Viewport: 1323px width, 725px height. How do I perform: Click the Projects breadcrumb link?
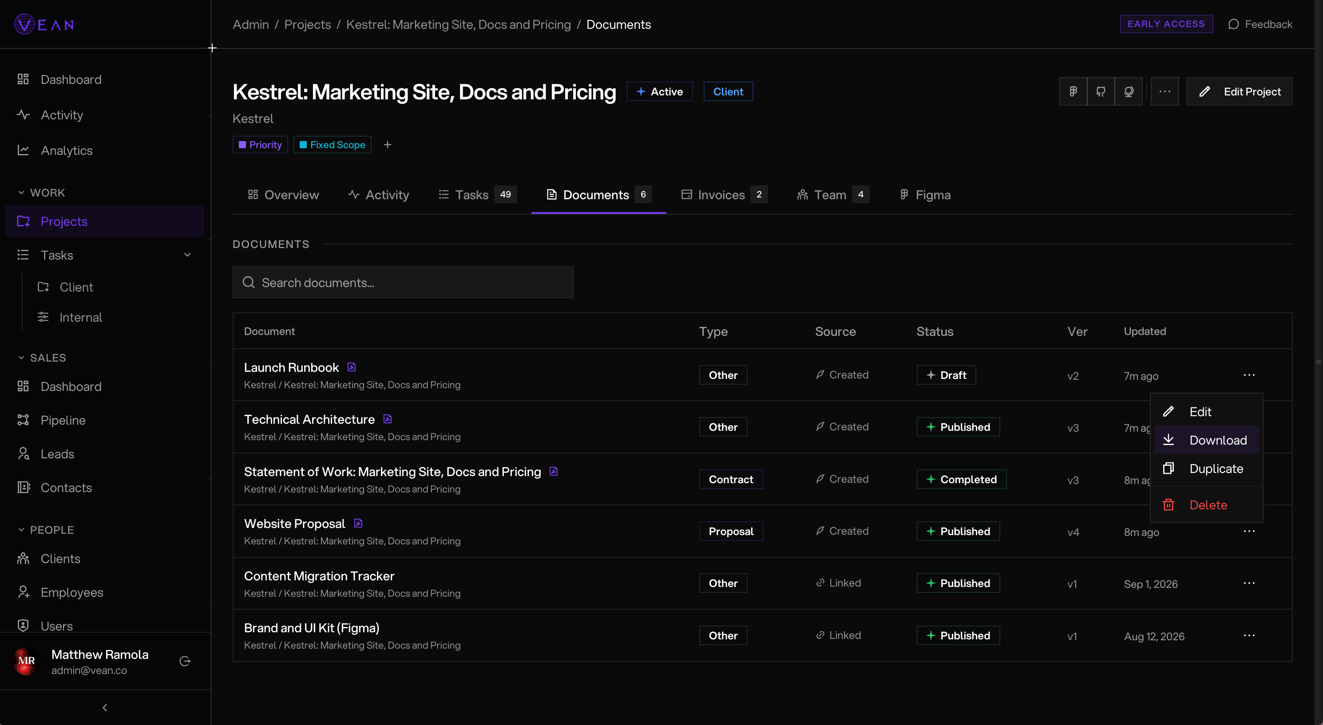[308, 24]
